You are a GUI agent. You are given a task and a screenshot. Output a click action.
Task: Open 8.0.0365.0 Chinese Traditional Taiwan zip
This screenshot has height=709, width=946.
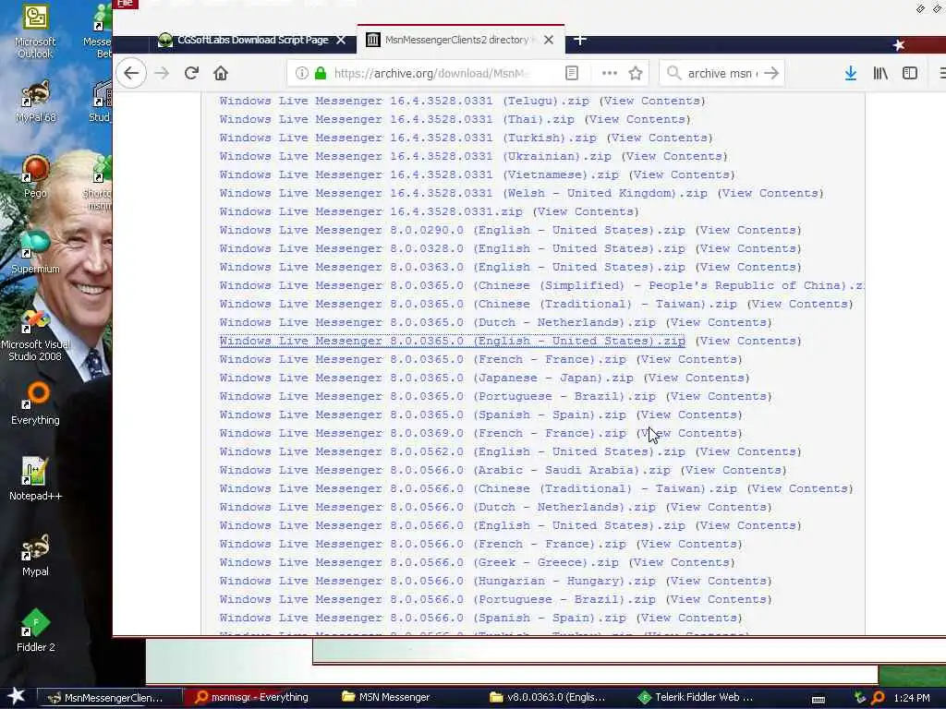point(478,305)
